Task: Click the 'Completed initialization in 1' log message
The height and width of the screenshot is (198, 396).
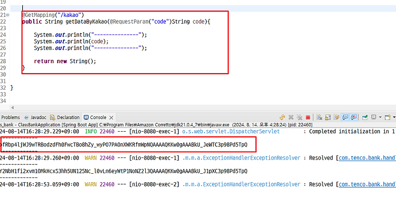Action: click(352, 132)
